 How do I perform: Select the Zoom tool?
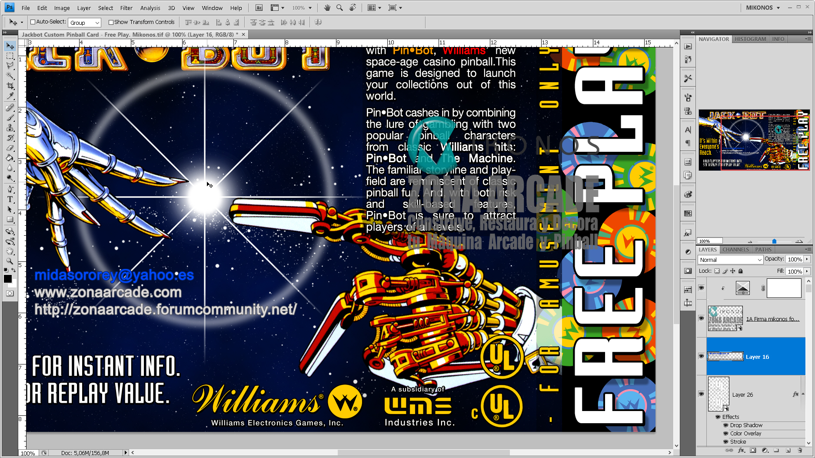point(10,261)
